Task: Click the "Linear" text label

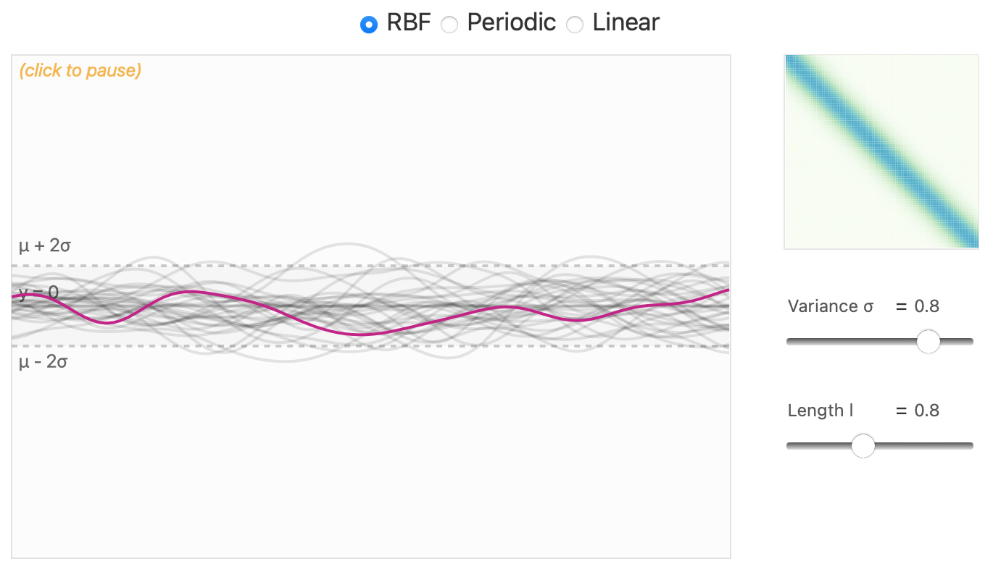Action: pyautogui.click(x=626, y=22)
